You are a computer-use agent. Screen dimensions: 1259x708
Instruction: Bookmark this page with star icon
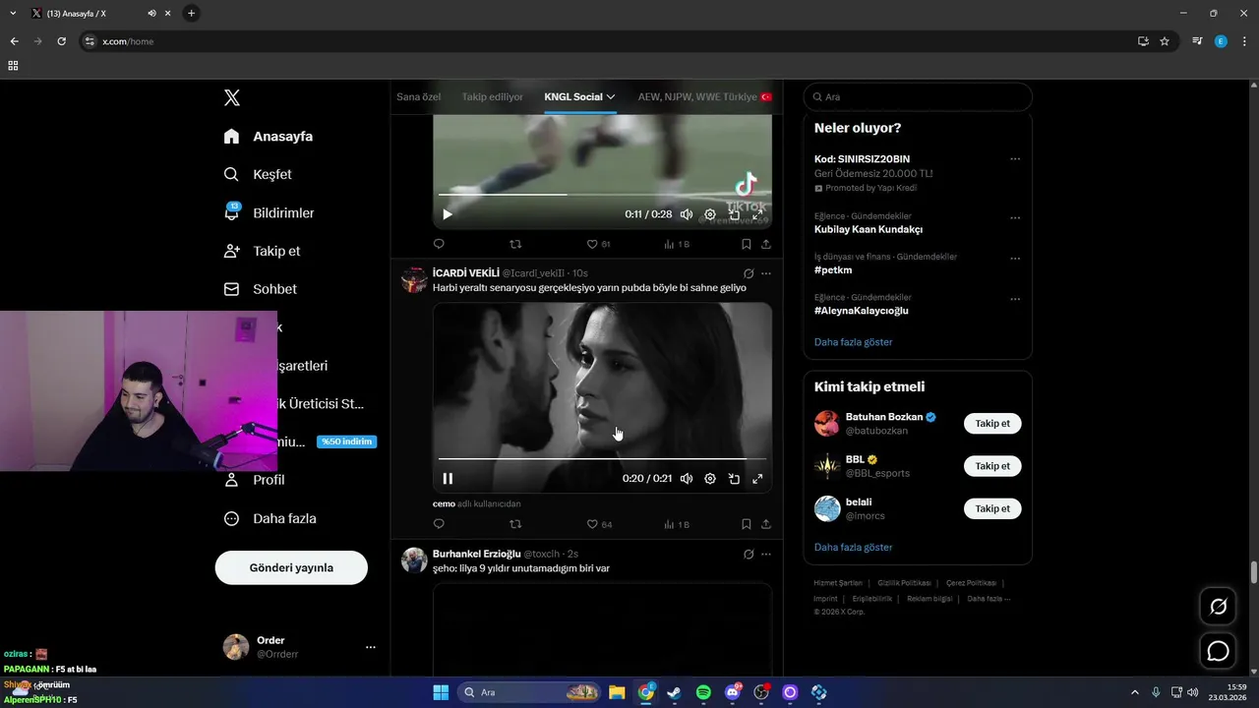[x=1165, y=41]
